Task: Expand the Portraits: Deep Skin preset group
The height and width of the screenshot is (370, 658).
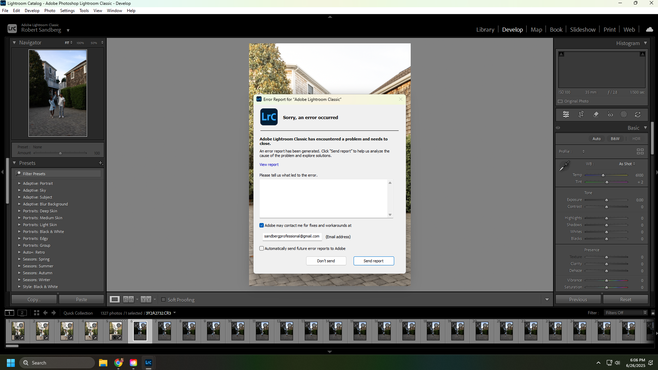Action: (x=19, y=211)
